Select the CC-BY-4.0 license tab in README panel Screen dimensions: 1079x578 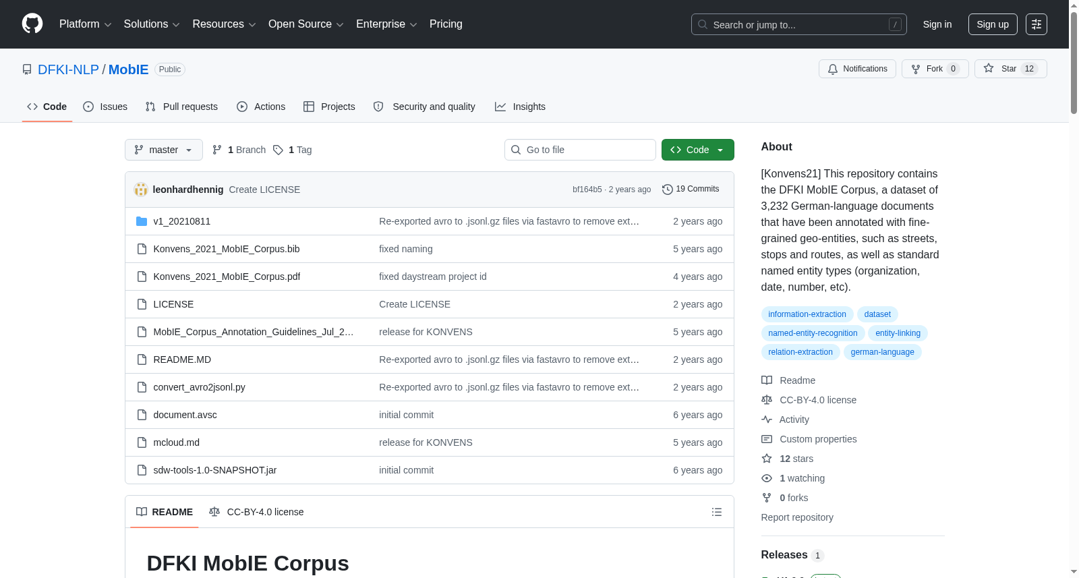pyautogui.click(x=256, y=512)
